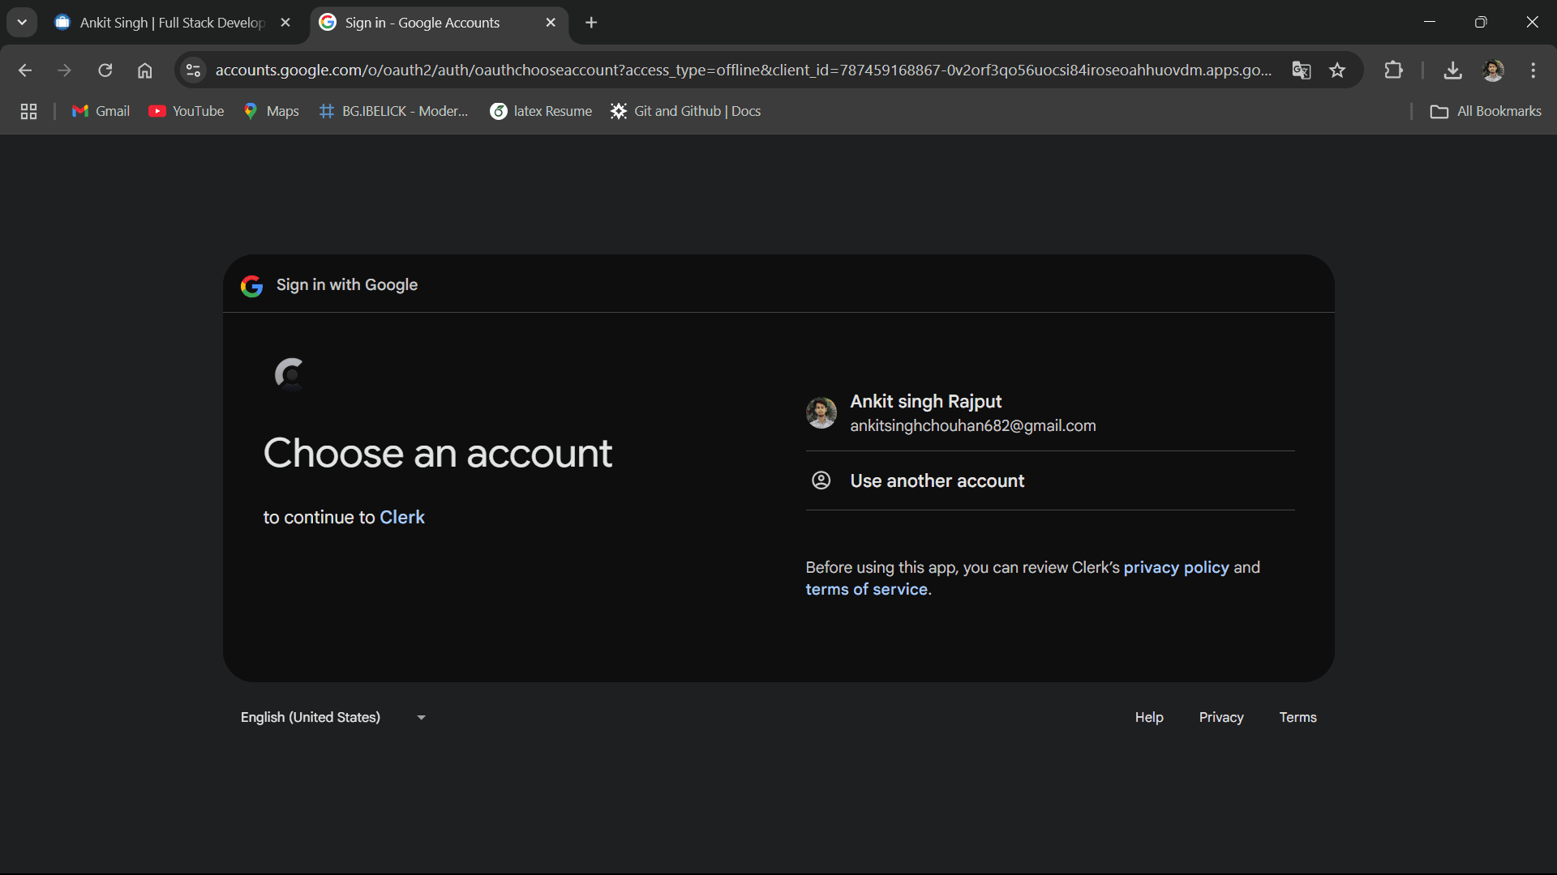Bookmark this page with the star icon
Viewport: 1557px width, 875px height.
(x=1337, y=70)
